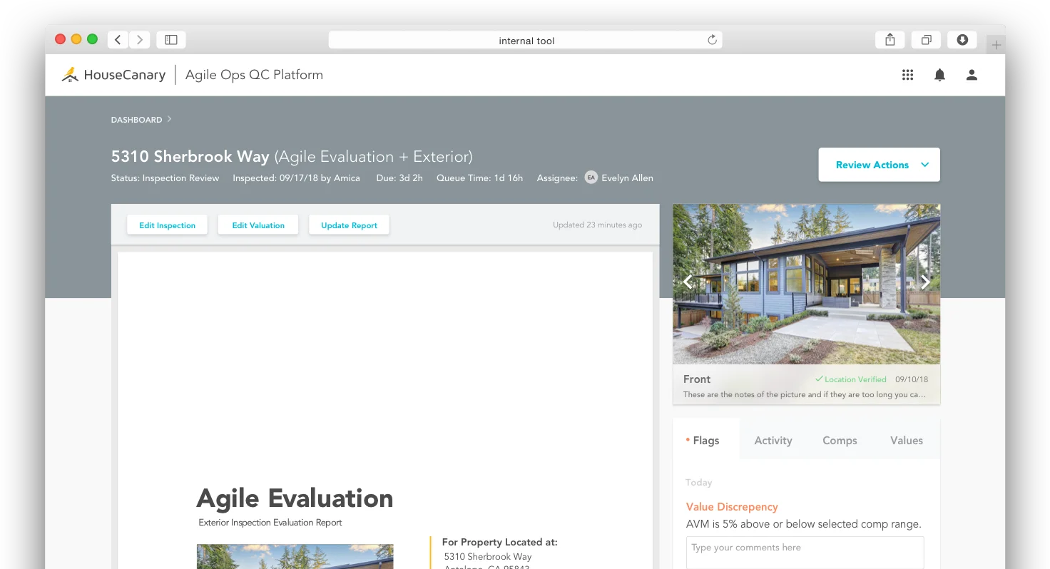
Task: Click the EA assignee avatar
Action: (x=591, y=178)
